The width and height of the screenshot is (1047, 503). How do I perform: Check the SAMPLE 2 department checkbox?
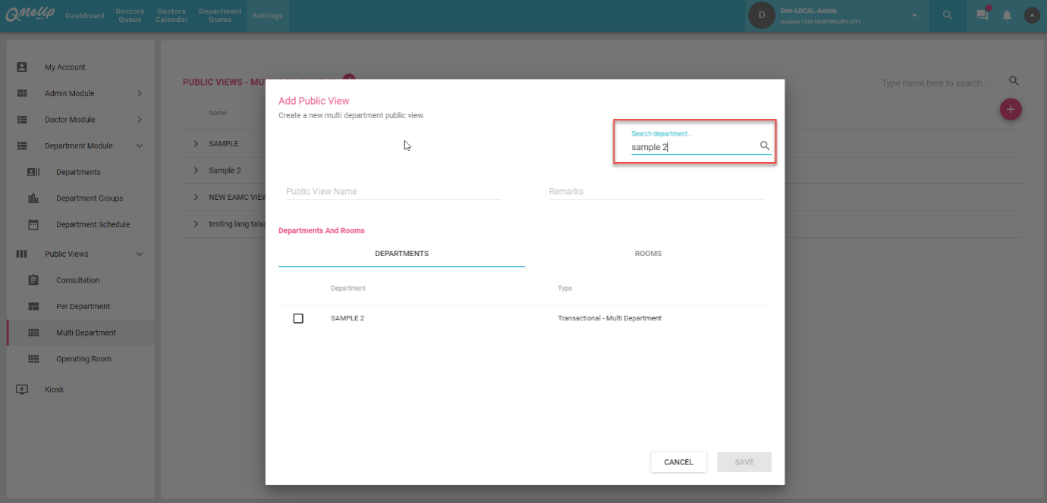pyautogui.click(x=298, y=318)
